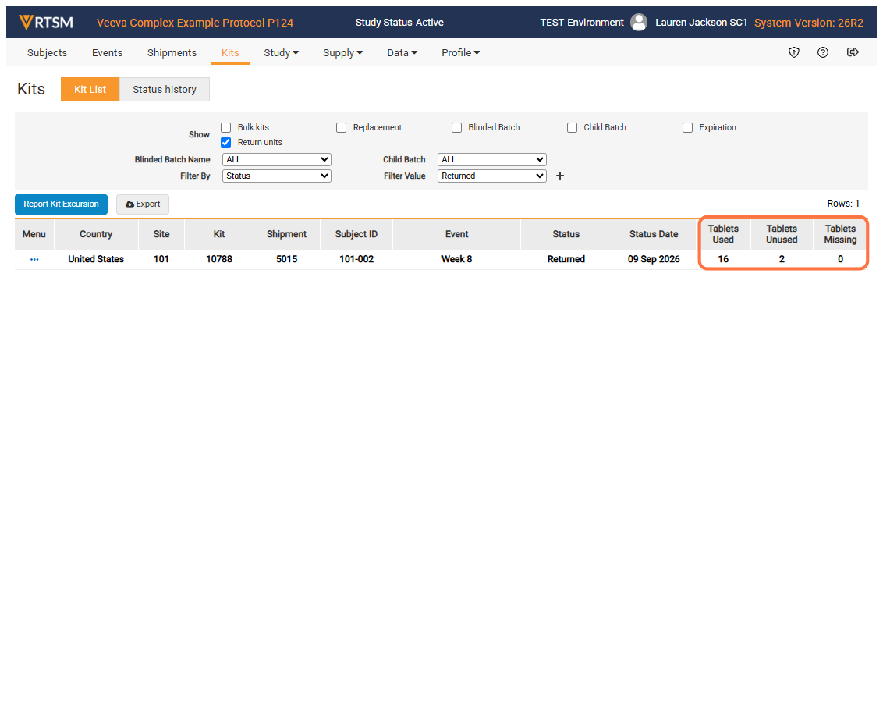883x718 pixels.
Task: Click the 09 Sep 2026 status date
Action: pyautogui.click(x=654, y=259)
